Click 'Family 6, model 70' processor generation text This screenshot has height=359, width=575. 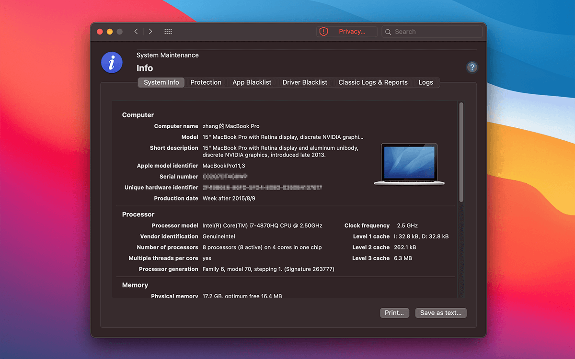tap(228, 269)
